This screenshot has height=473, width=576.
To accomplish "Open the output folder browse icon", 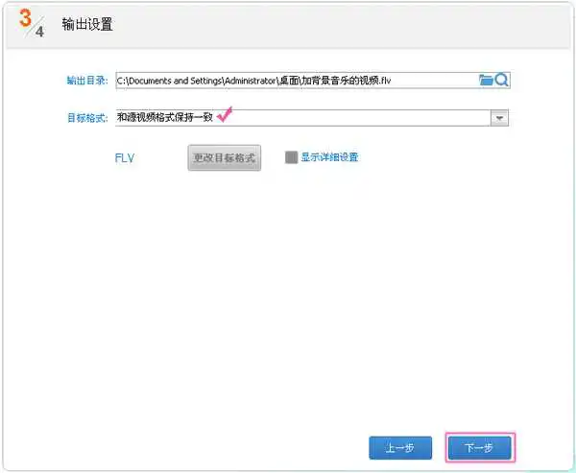I will 486,80.
